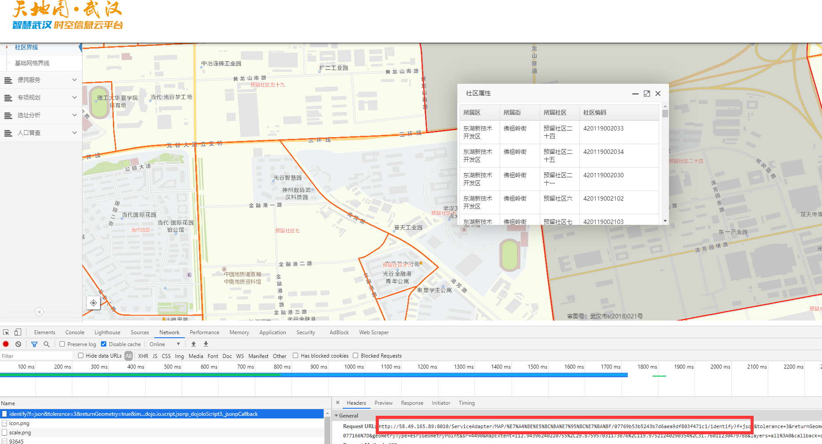Uncheck Disable cache
Viewport: 822px width, 444px height.
pos(104,344)
